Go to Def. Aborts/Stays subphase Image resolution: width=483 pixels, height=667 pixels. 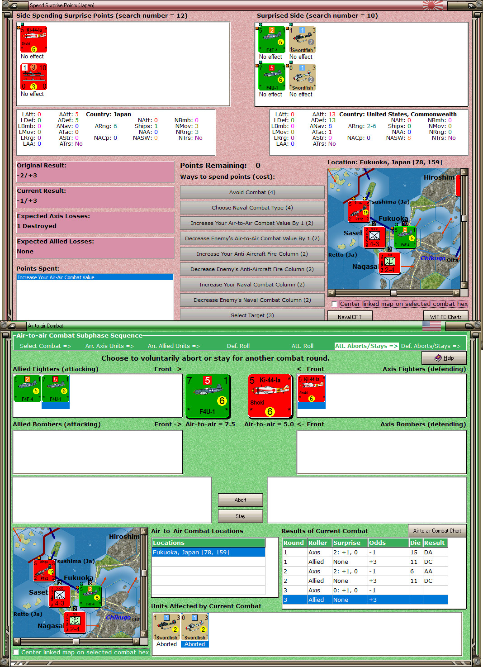tap(431, 346)
